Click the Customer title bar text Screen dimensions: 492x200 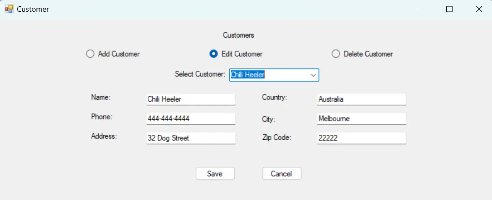click(33, 9)
